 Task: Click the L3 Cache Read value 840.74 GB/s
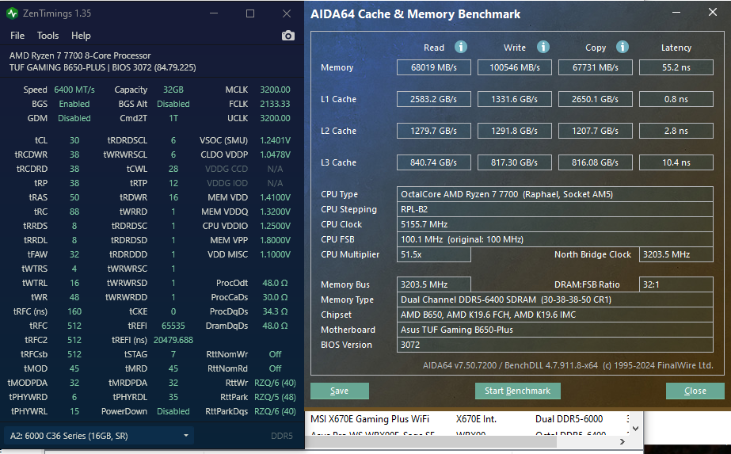click(433, 162)
